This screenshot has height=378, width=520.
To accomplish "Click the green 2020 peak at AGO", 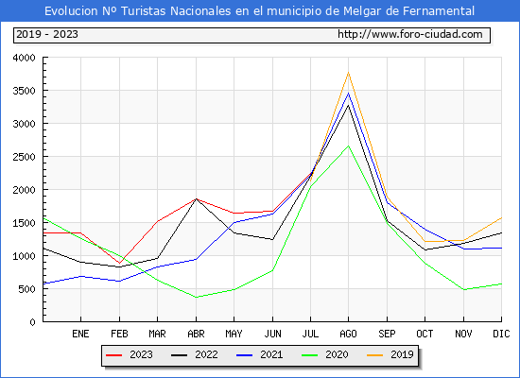I will (348, 146).
